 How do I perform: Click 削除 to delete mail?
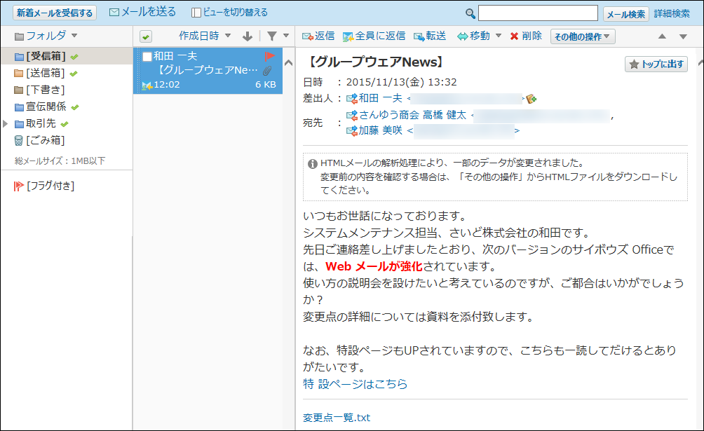click(x=526, y=36)
